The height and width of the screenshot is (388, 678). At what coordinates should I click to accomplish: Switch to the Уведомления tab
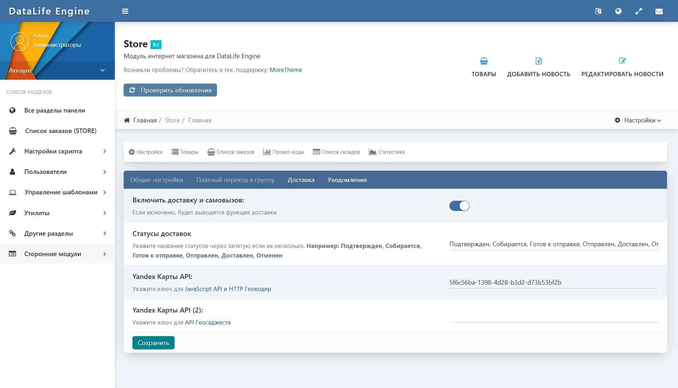pos(347,180)
